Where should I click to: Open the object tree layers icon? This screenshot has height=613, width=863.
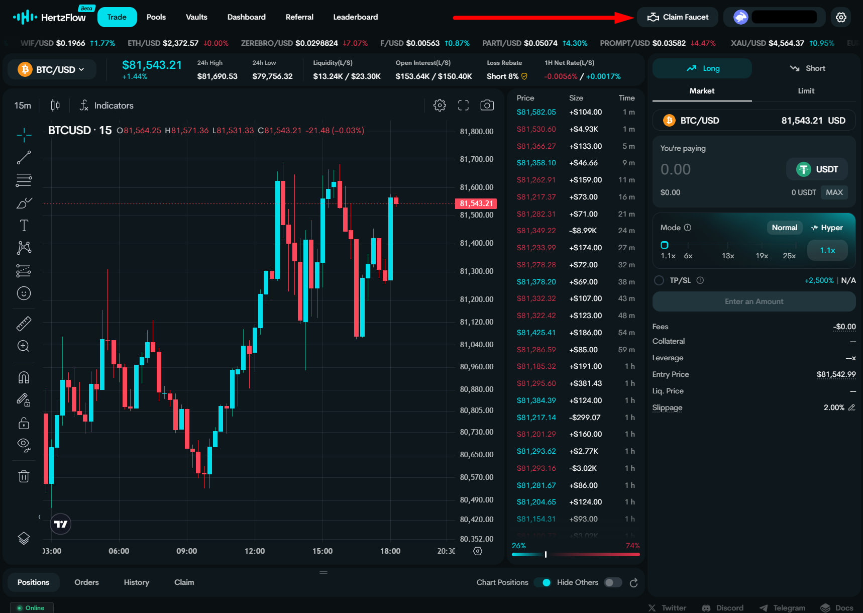click(x=24, y=538)
